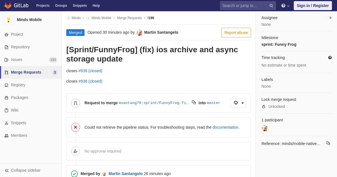The height and width of the screenshot is (177, 337).
Task: Open Groups in the top navigation
Action: [61, 6]
